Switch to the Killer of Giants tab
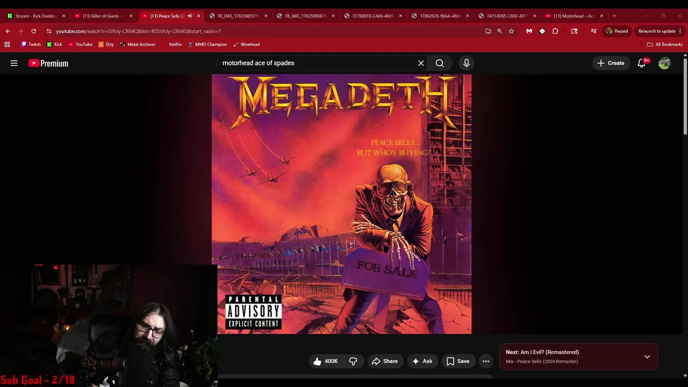 point(103,16)
